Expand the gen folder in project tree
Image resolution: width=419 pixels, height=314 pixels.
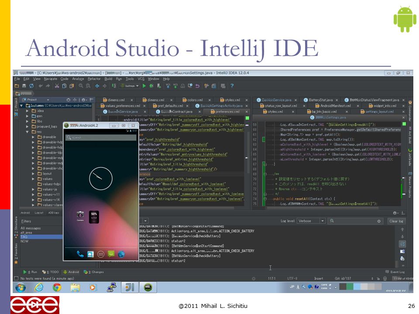(27, 116)
